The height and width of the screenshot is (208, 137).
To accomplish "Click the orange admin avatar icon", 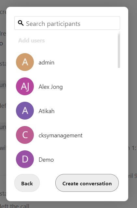I will (x=25, y=62).
